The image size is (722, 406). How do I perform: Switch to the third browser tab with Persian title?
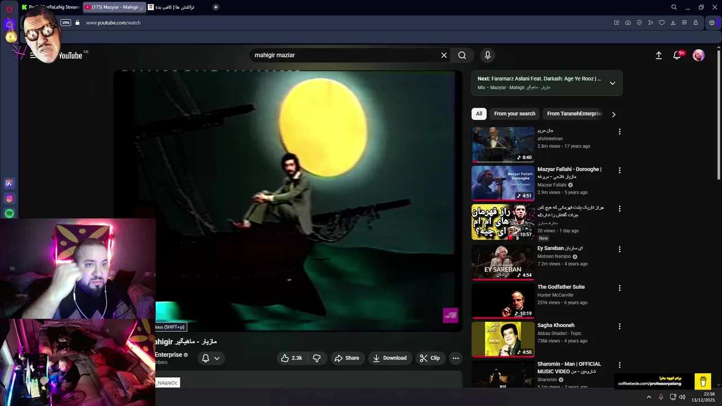coord(175,7)
